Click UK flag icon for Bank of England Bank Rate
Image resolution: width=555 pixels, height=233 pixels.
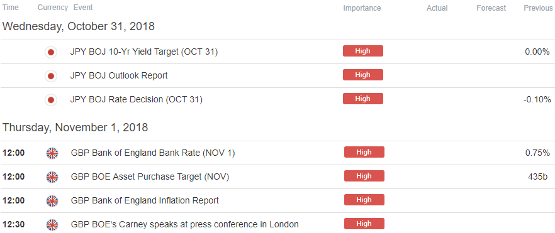coord(52,153)
